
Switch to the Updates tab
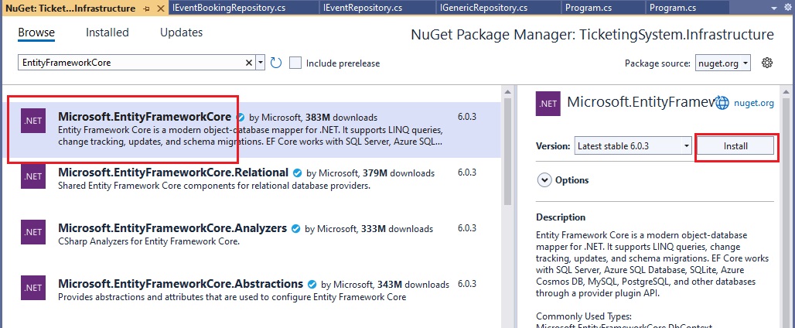pyautogui.click(x=182, y=32)
